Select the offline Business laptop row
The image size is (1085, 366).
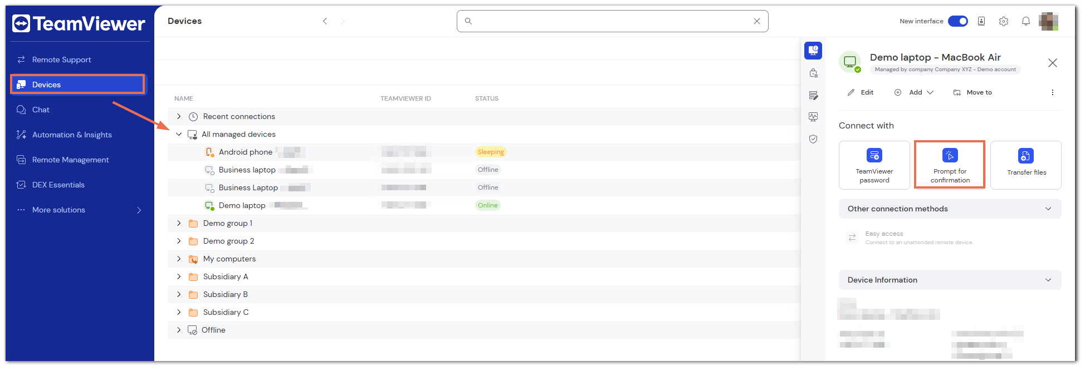pos(483,170)
